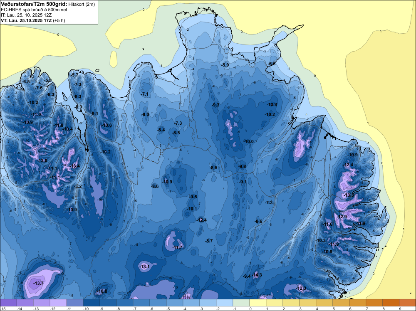416x311 pixels.
Task: Click the -13.7 temperature label
Action: [38, 284]
